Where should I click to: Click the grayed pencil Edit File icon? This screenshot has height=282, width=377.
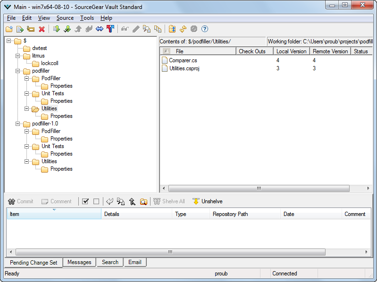pyautogui.click(x=136, y=29)
